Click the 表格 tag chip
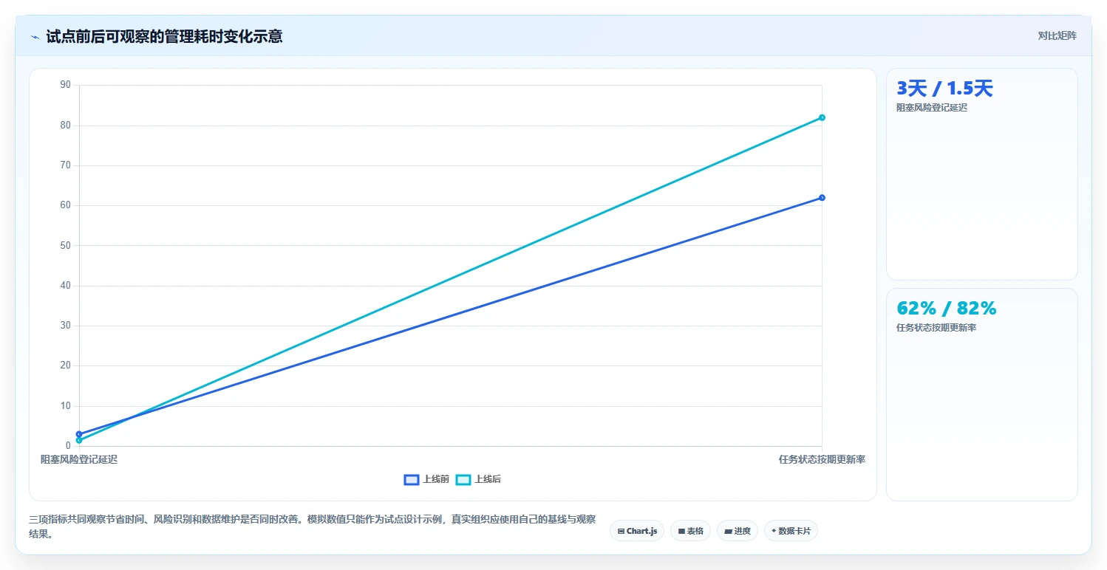The image size is (1107, 570). 690,531
